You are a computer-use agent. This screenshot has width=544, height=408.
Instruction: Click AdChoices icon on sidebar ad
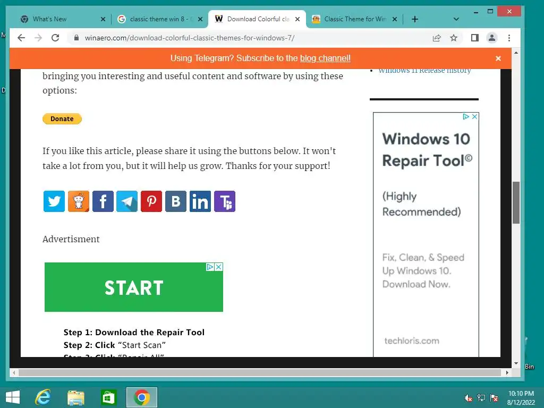click(466, 116)
